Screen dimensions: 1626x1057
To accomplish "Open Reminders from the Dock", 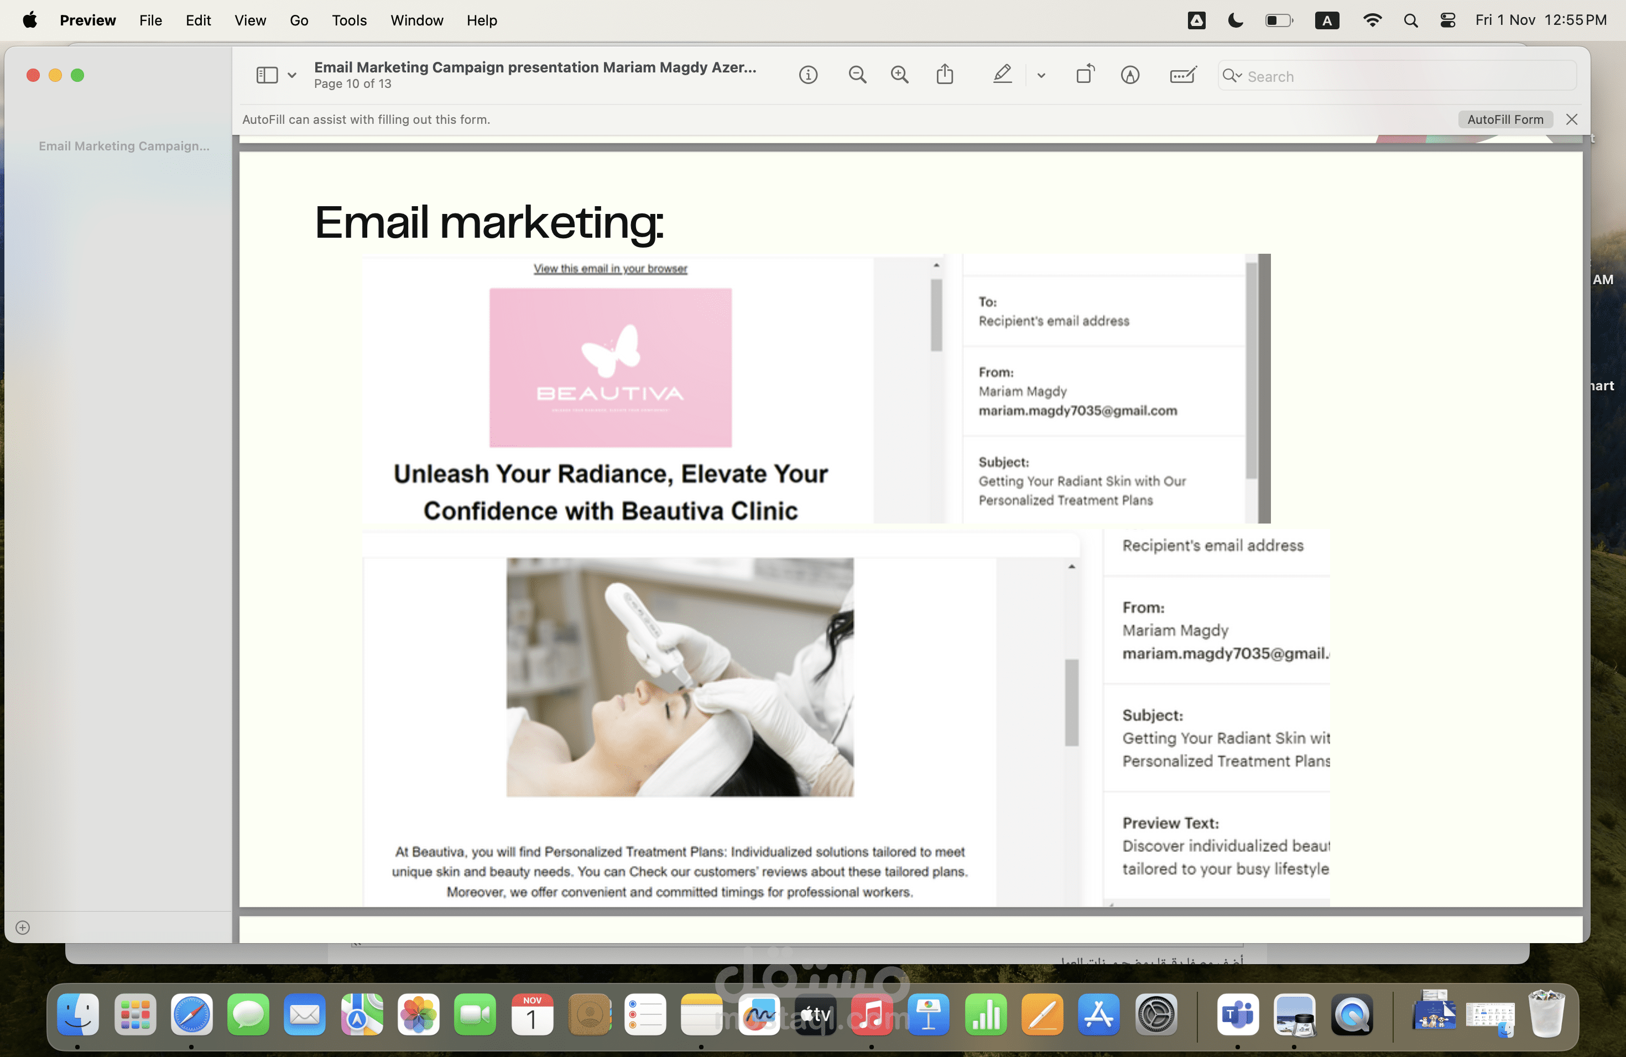I will pos(645,1014).
